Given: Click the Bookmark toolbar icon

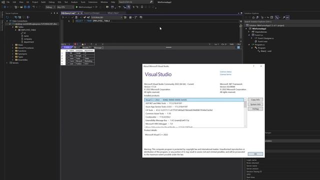Looking at the screenshot, I should pos(142,7).
